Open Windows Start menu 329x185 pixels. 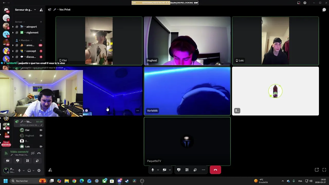(5, 181)
